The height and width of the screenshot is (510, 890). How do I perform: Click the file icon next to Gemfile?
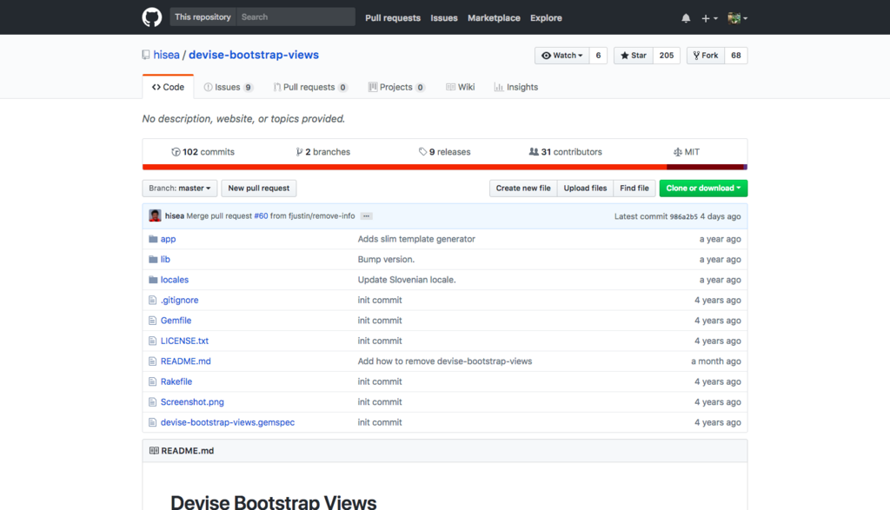[x=152, y=321]
